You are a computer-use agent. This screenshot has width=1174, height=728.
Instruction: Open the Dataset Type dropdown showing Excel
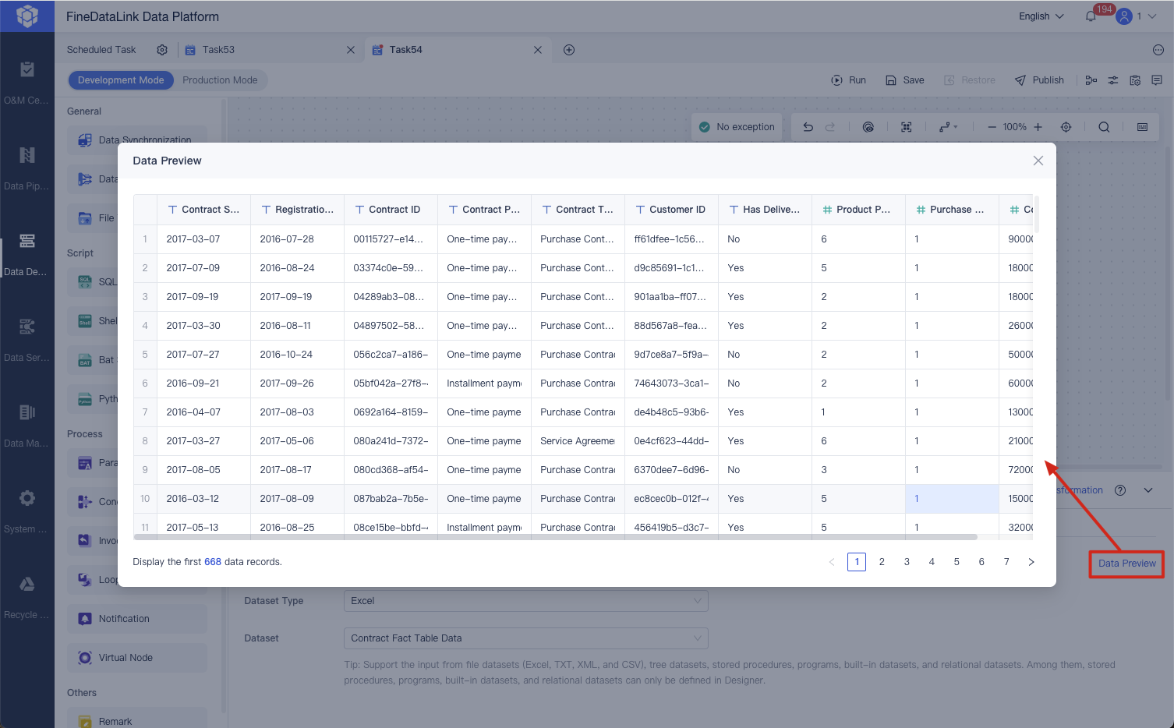526,601
